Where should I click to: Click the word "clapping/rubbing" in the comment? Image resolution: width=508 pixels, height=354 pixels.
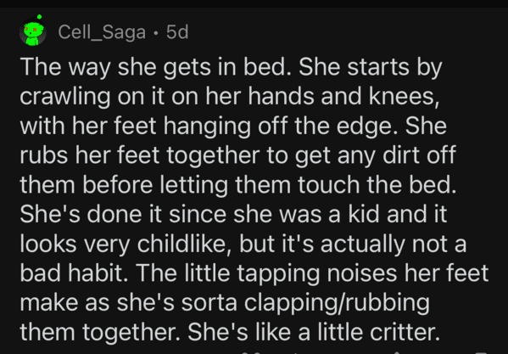click(337, 303)
